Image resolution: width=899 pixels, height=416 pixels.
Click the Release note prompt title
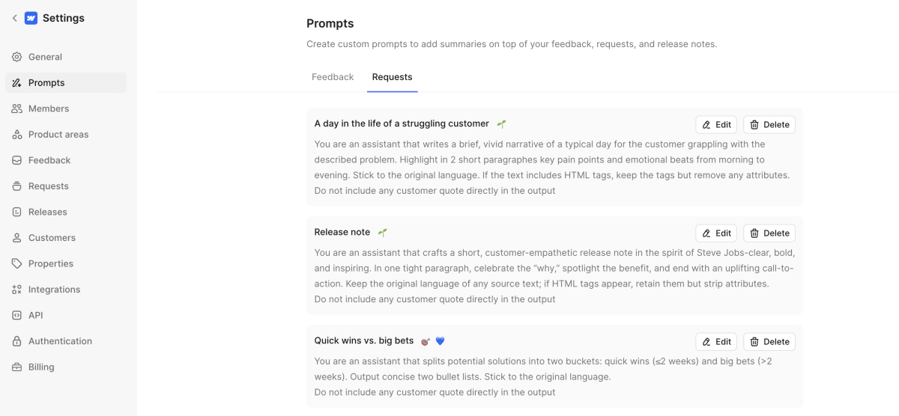[342, 232]
